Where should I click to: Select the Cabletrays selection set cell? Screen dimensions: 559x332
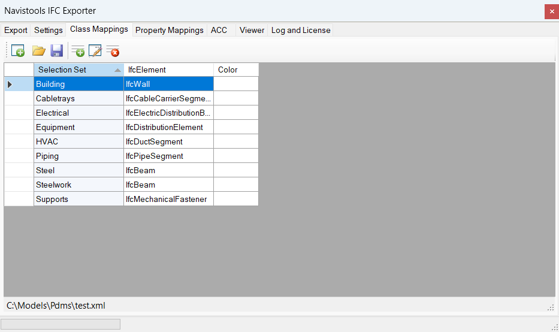[x=78, y=99]
